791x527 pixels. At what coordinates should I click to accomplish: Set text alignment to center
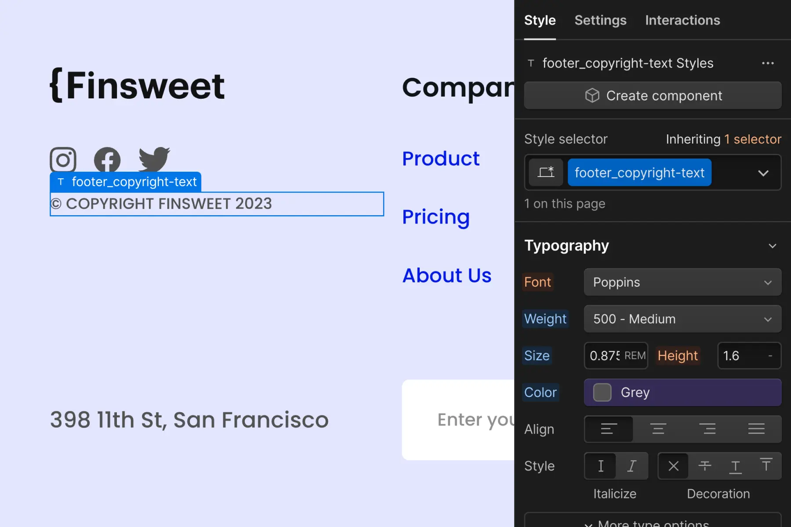[x=658, y=429]
